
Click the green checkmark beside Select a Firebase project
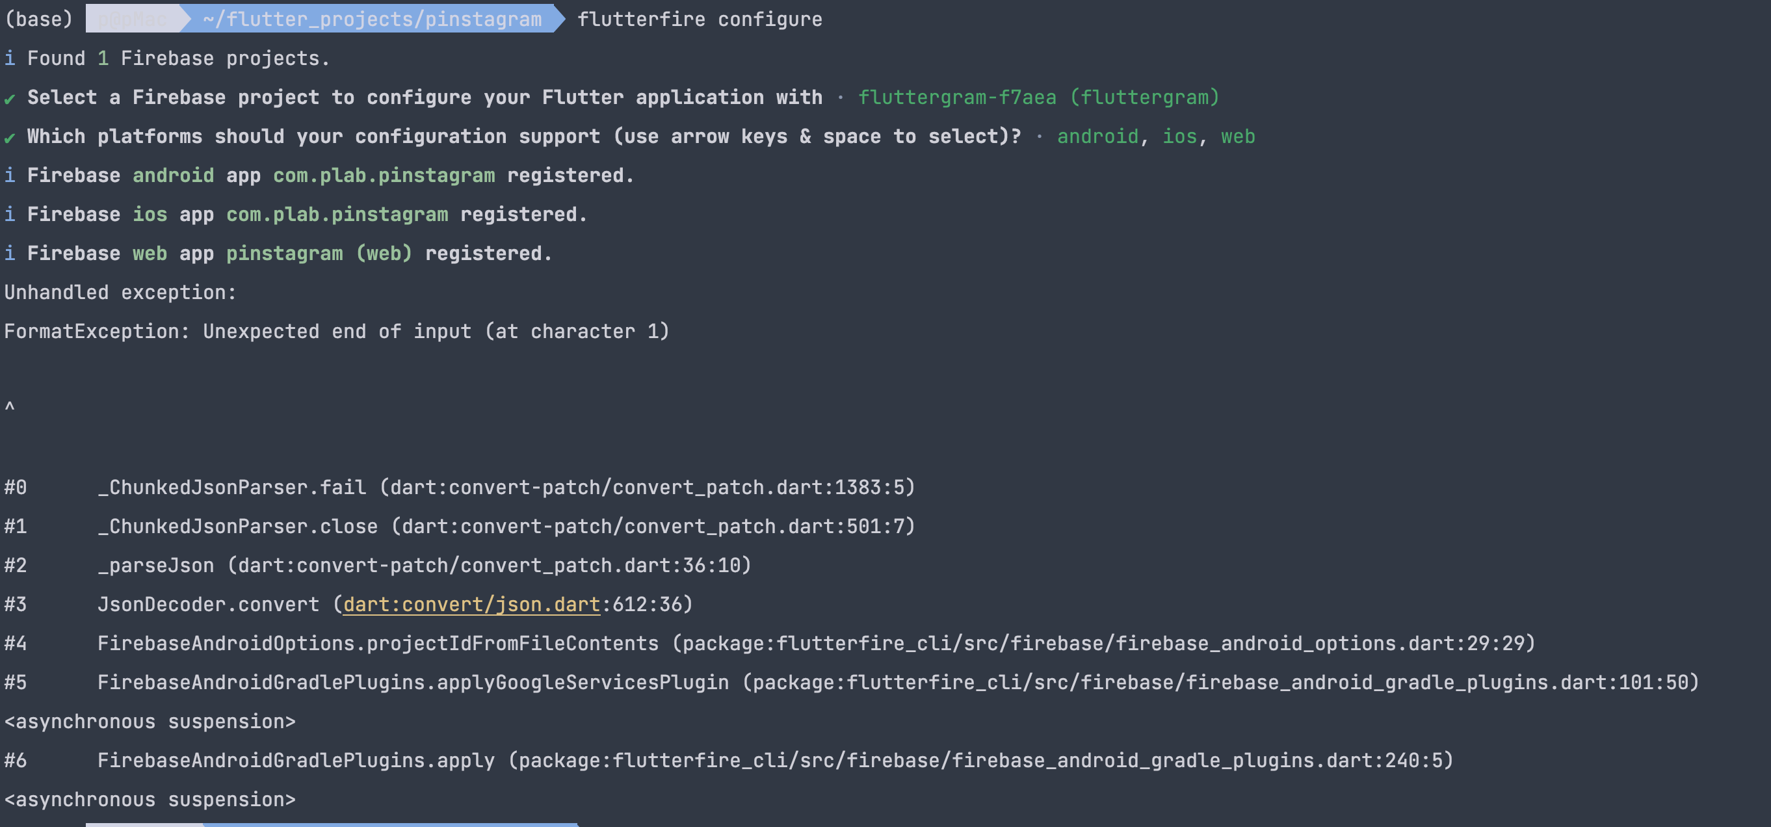[x=10, y=98]
